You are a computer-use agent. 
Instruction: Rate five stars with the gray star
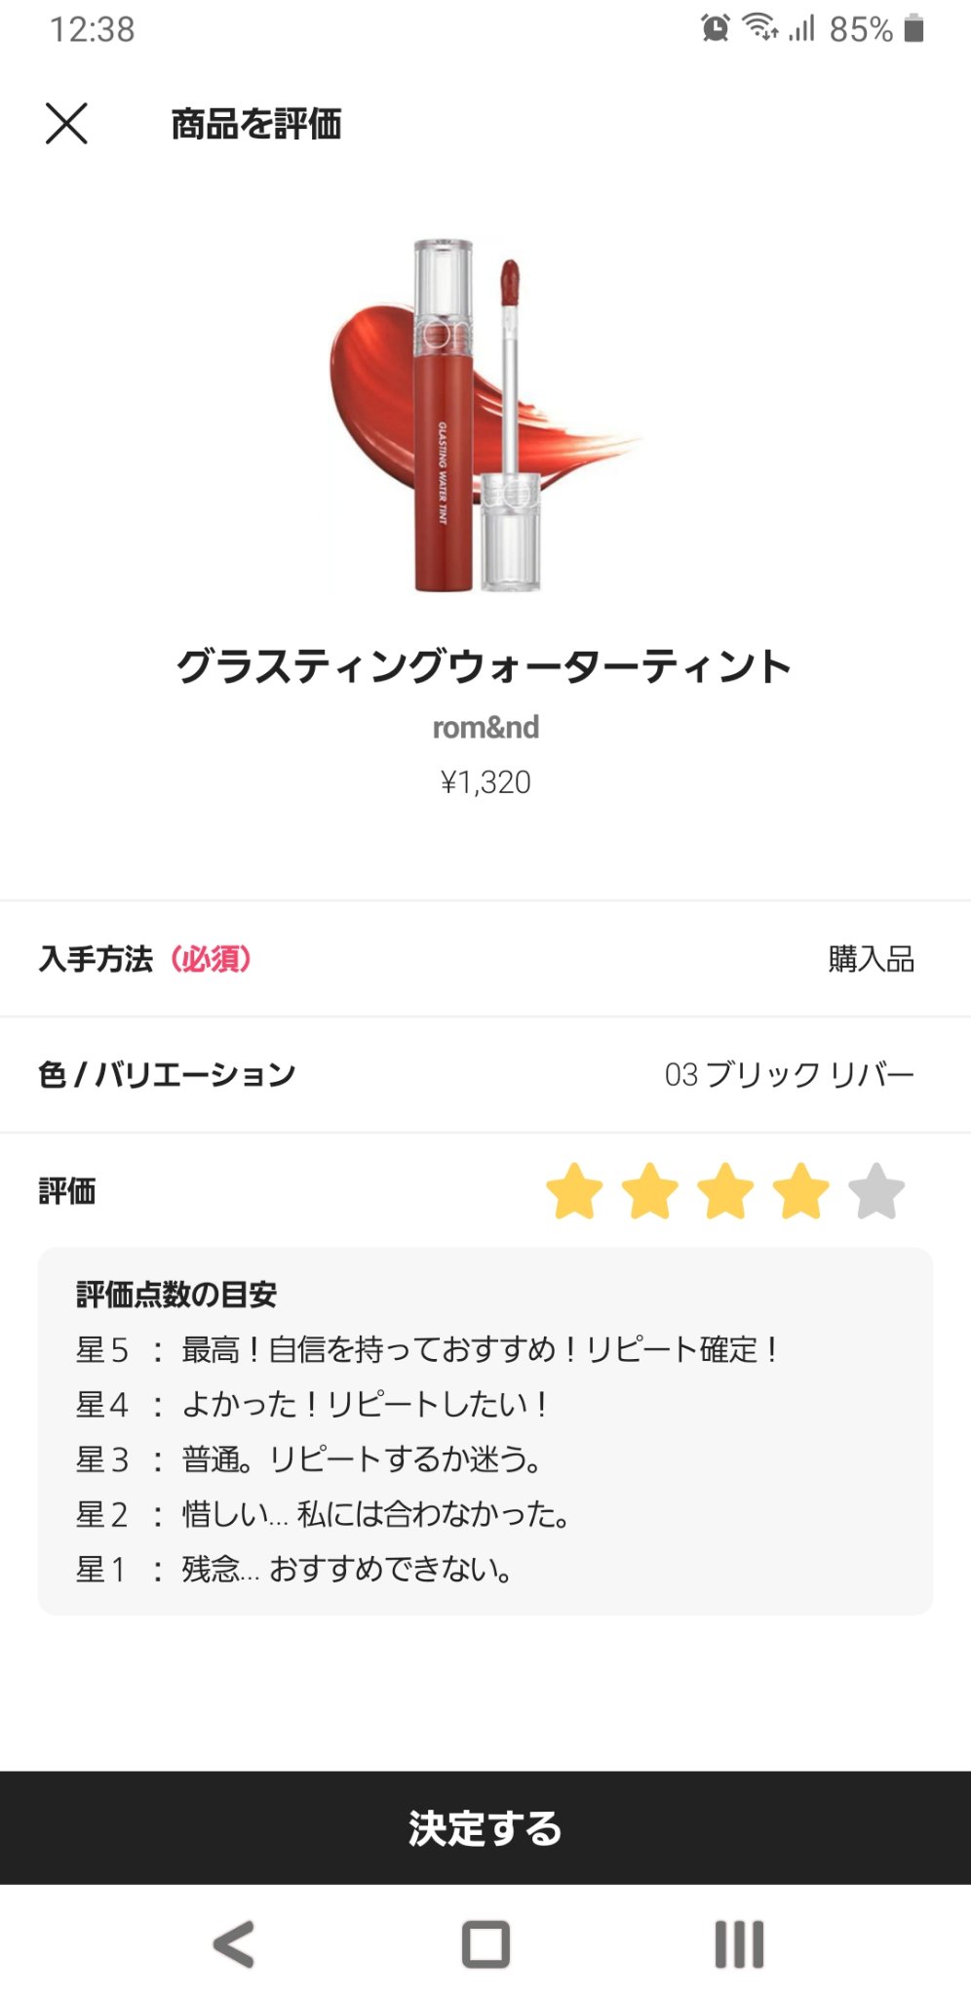click(x=875, y=1191)
